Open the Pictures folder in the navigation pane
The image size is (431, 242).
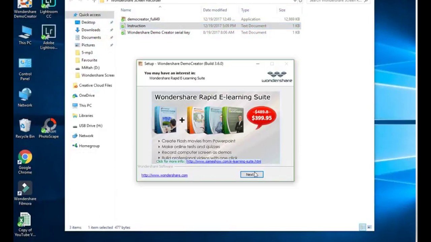pos(88,45)
